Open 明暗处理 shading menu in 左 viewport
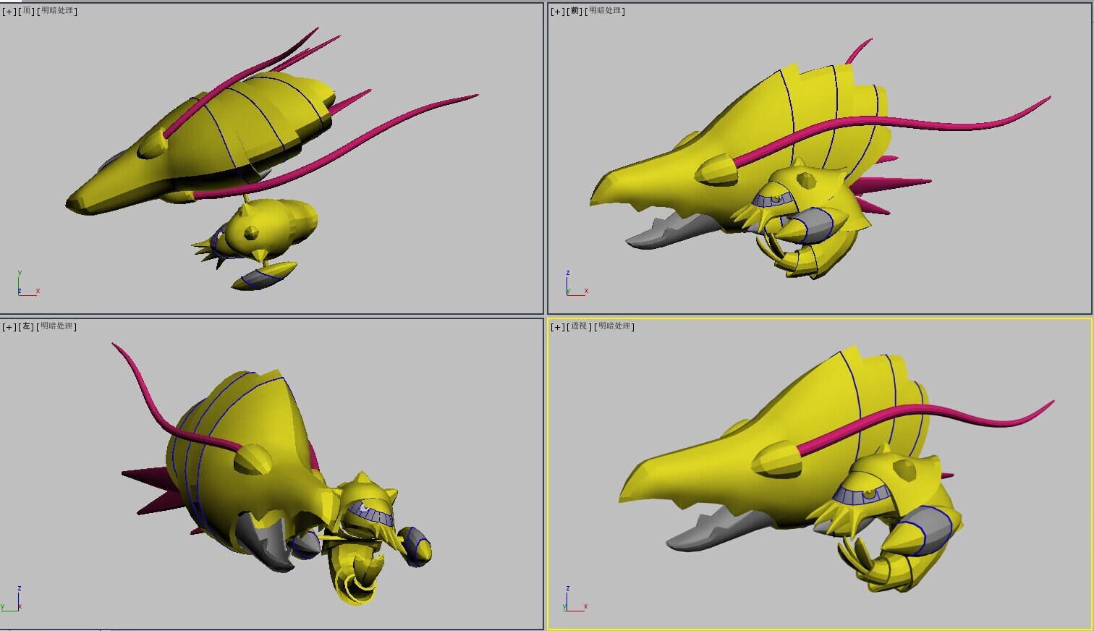The height and width of the screenshot is (631, 1094). click(57, 326)
